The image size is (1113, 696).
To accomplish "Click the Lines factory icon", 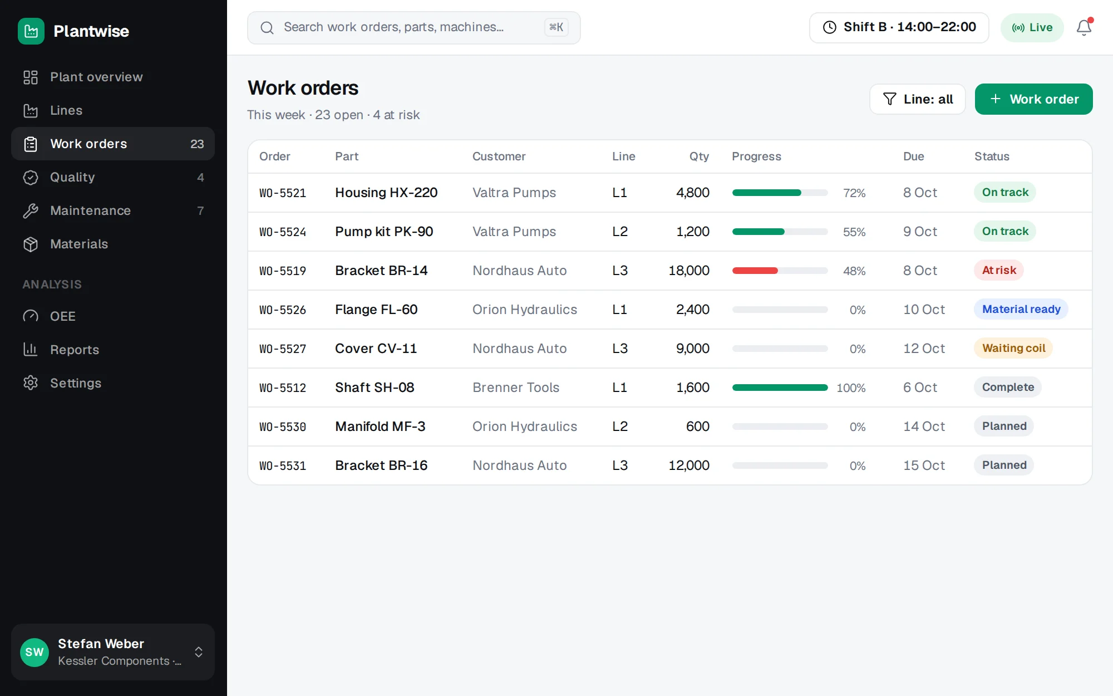I will point(31,111).
